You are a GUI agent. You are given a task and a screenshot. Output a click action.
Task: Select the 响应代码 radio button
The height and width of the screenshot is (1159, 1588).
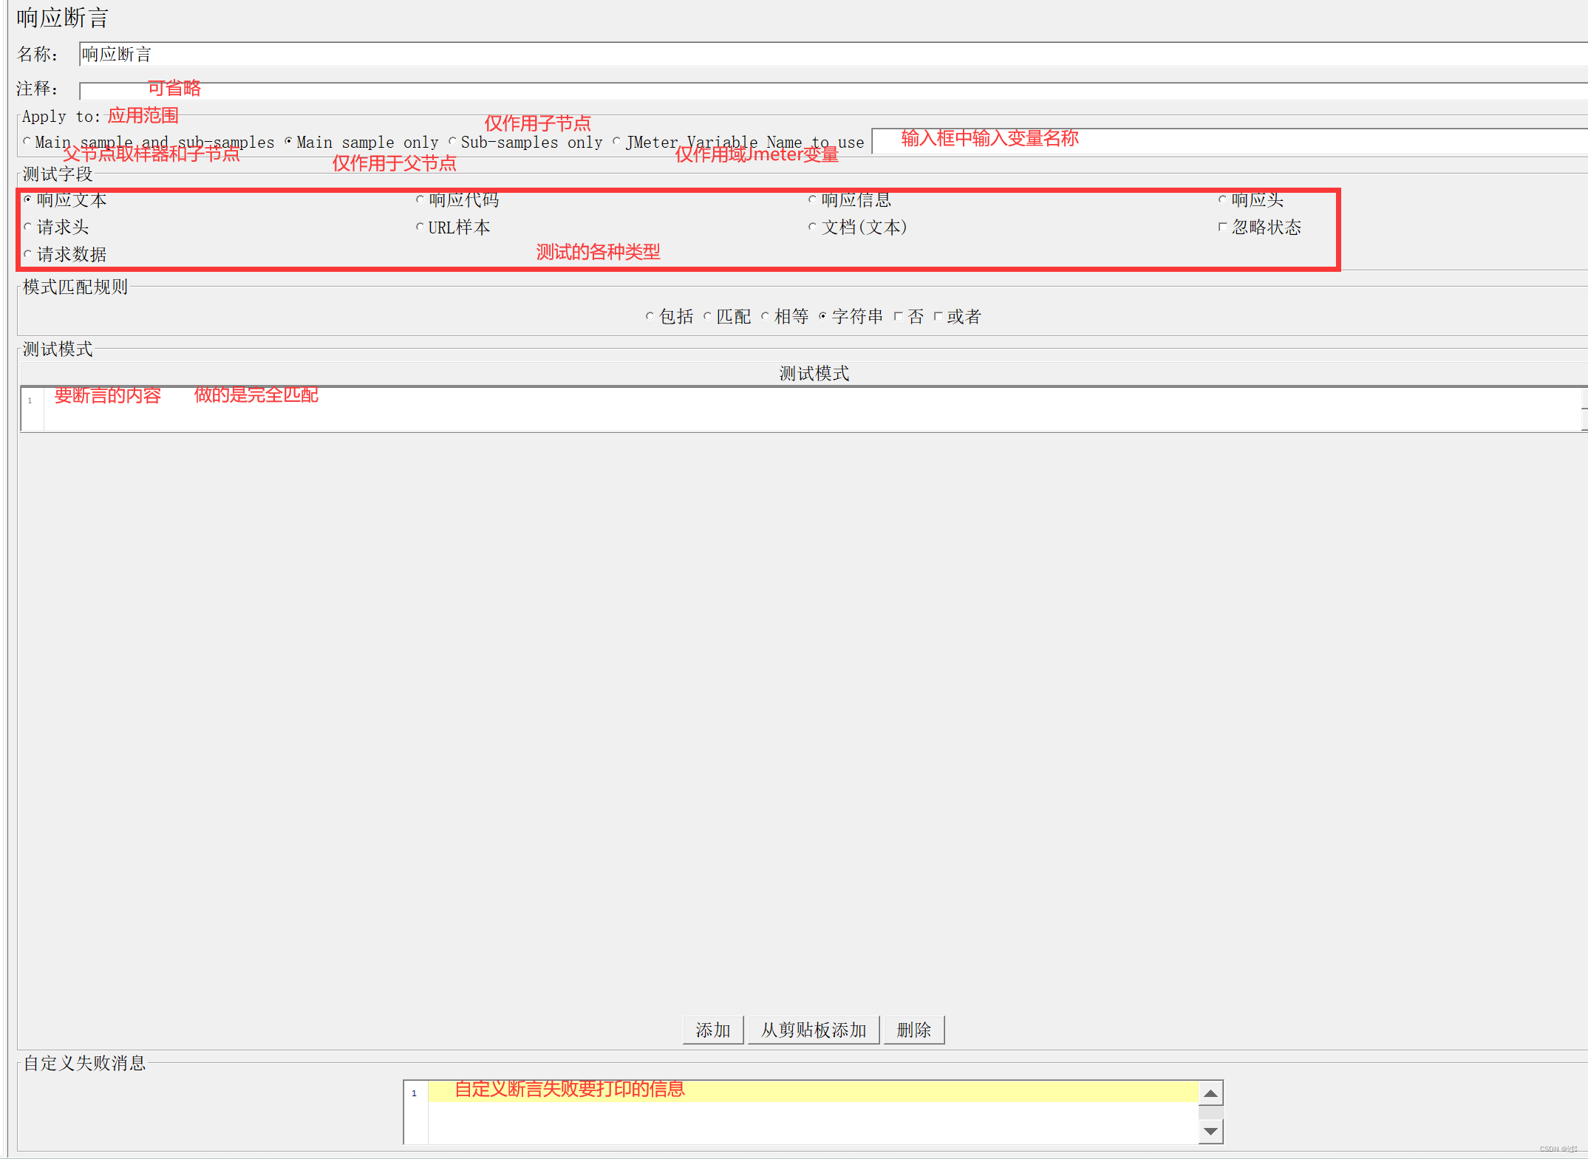pos(420,199)
